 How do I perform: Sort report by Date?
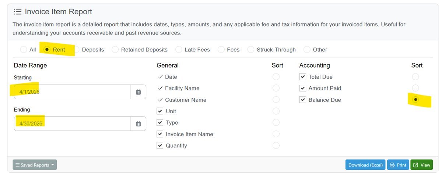coord(276,77)
